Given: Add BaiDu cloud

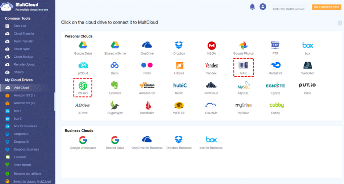Looking at the screenshot, I should 115,68.
